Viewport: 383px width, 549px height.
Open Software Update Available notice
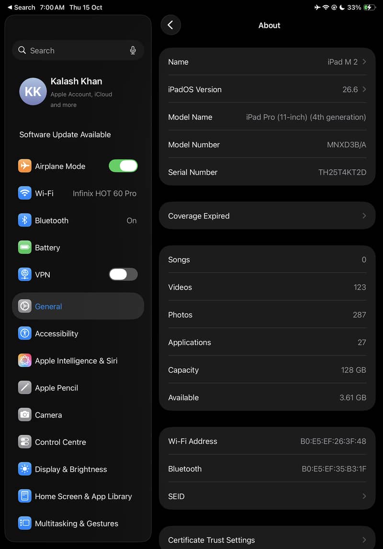point(65,134)
